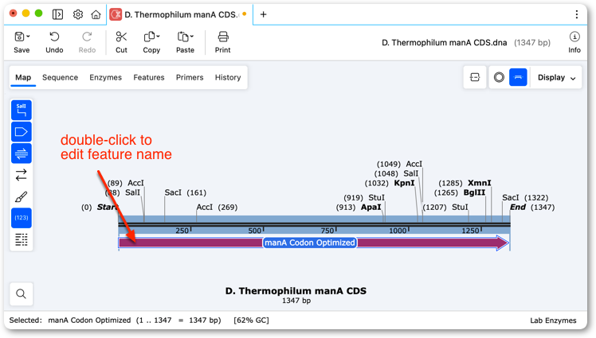Open the Enzymes tab
The width and height of the screenshot is (596, 338).
pyautogui.click(x=106, y=77)
